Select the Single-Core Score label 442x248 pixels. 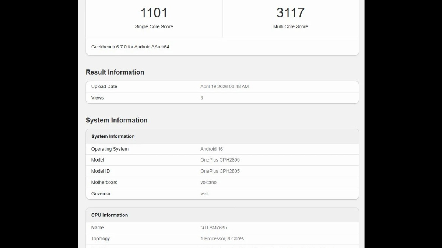click(154, 26)
